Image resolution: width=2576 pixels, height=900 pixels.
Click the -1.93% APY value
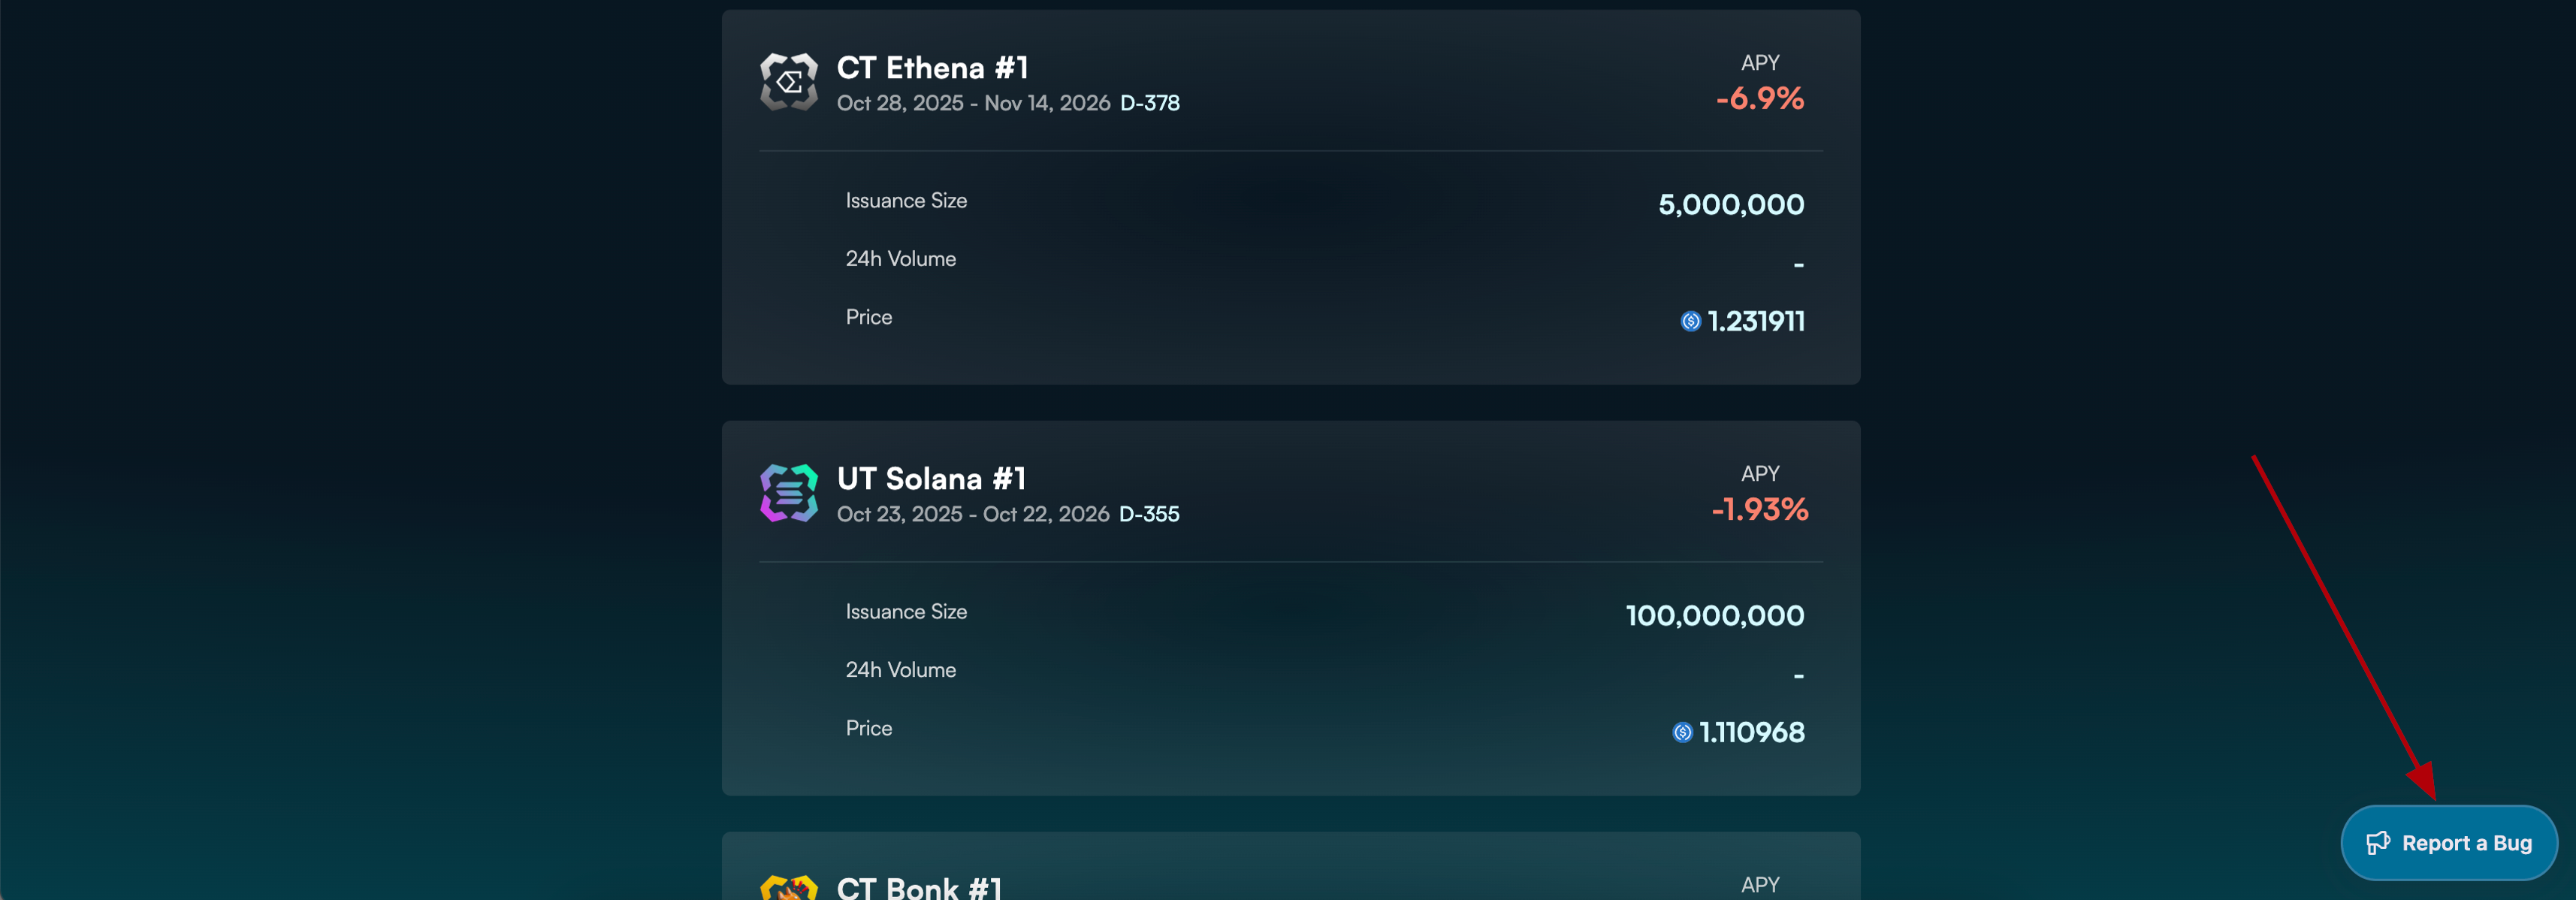[1759, 510]
